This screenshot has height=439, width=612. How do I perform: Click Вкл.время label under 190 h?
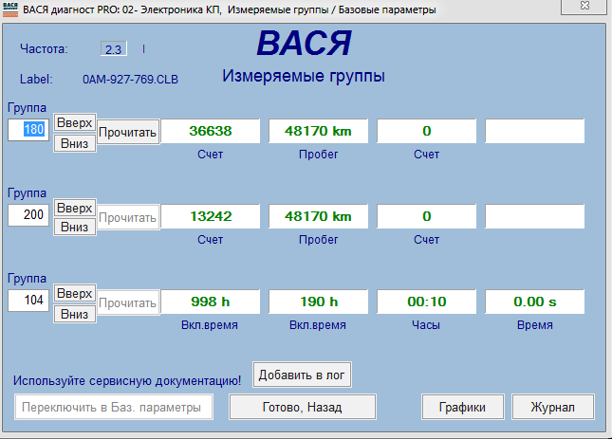tap(318, 325)
